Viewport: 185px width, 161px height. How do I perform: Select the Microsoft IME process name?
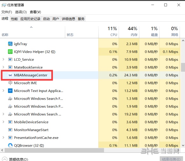[x=26, y=83]
